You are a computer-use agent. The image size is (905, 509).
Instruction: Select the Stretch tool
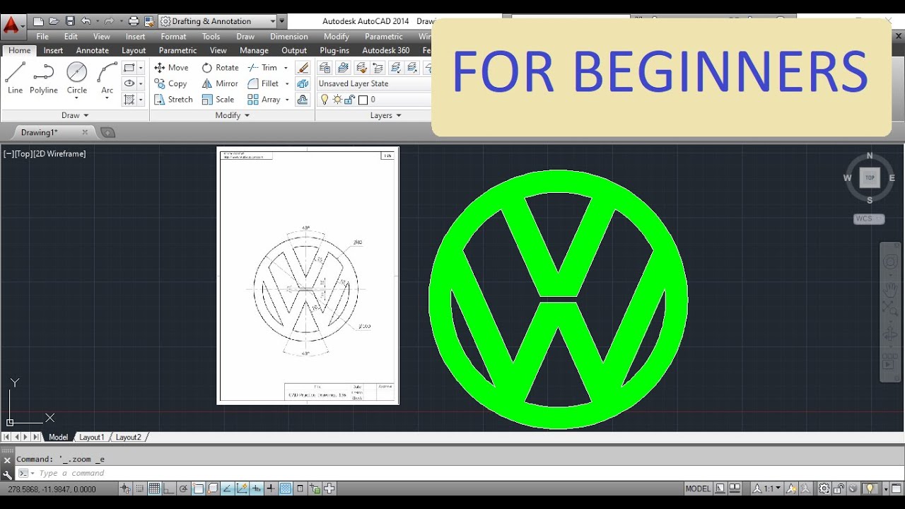tap(173, 100)
